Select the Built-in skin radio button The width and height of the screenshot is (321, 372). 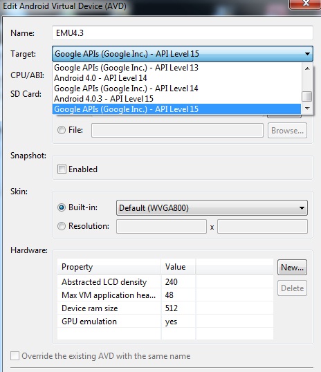[62, 207]
